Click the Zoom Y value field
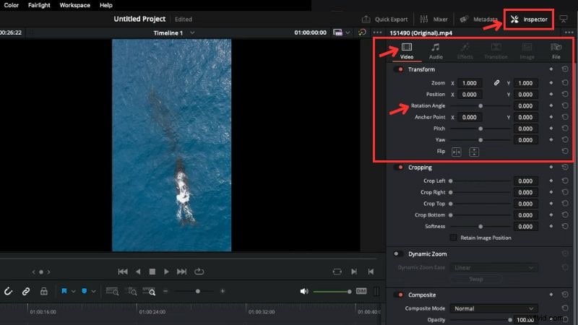Image resolution: width=578 pixels, height=325 pixels. 525,83
